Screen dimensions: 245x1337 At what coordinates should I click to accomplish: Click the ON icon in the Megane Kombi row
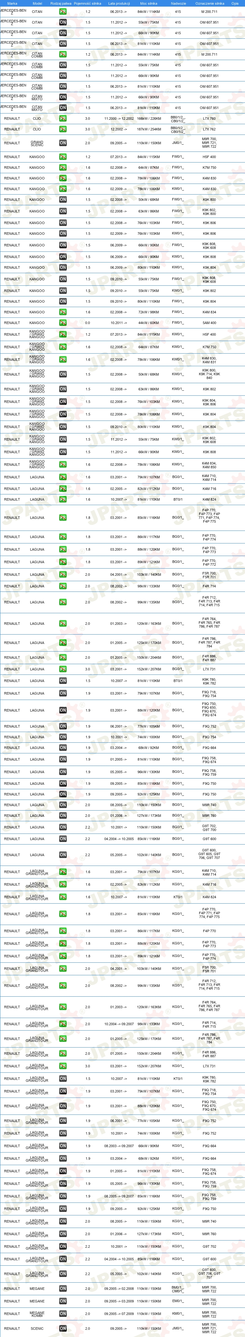[x=63, y=1314]
